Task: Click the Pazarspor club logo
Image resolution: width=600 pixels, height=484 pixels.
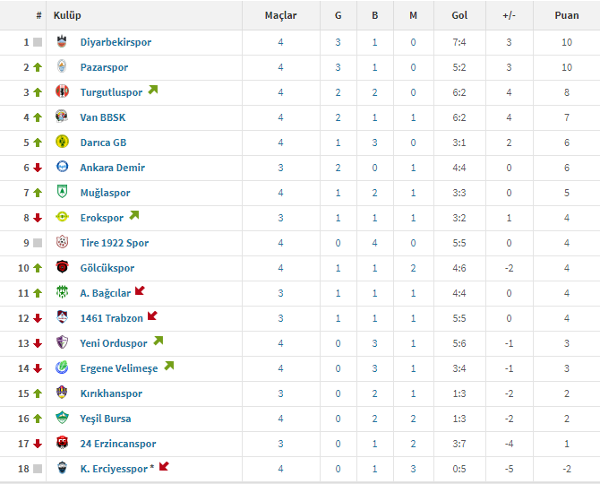Action: (62, 66)
